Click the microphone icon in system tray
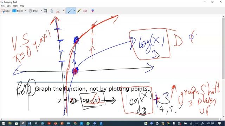This screenshot has height=126, width=225. (174, 123)
